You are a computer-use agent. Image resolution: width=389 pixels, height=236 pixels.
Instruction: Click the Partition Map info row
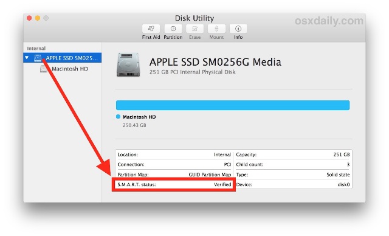[x=174, y=175]
